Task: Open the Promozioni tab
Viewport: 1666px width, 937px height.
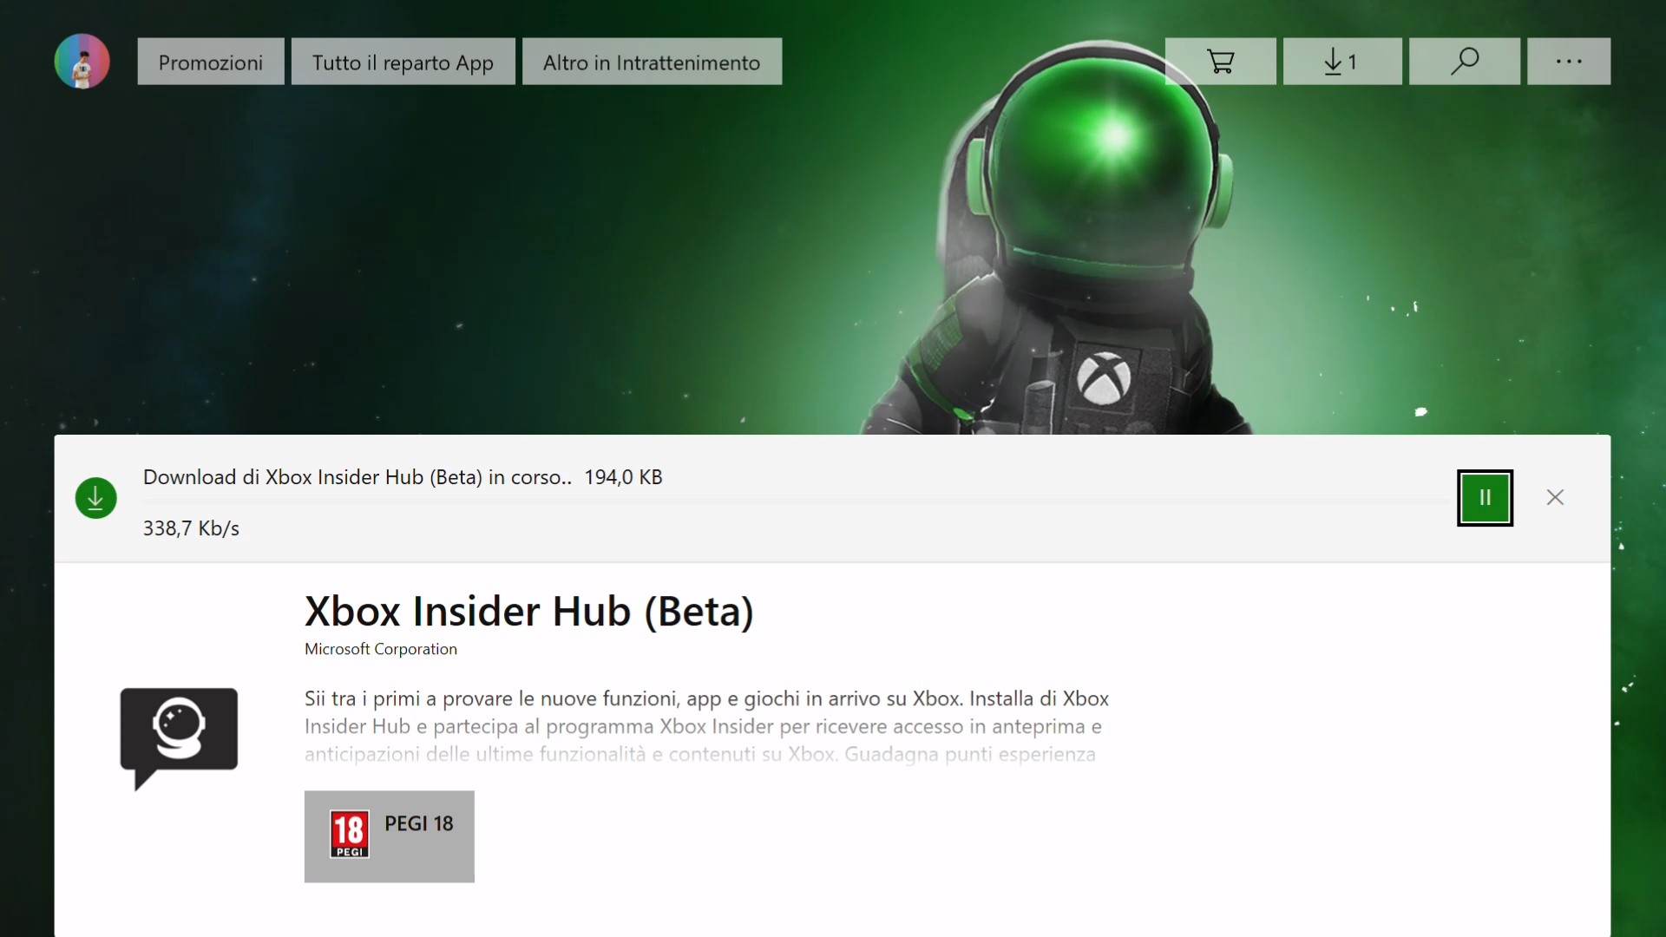Action: point(211,62)
